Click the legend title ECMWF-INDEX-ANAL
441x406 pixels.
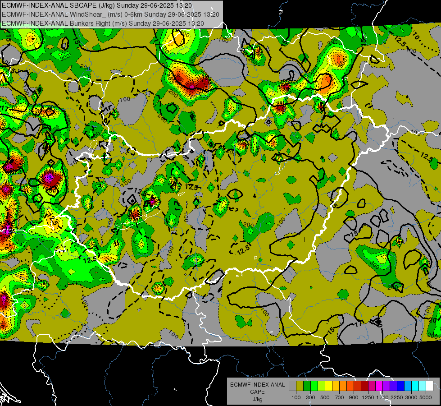click(x=258, y=385)
